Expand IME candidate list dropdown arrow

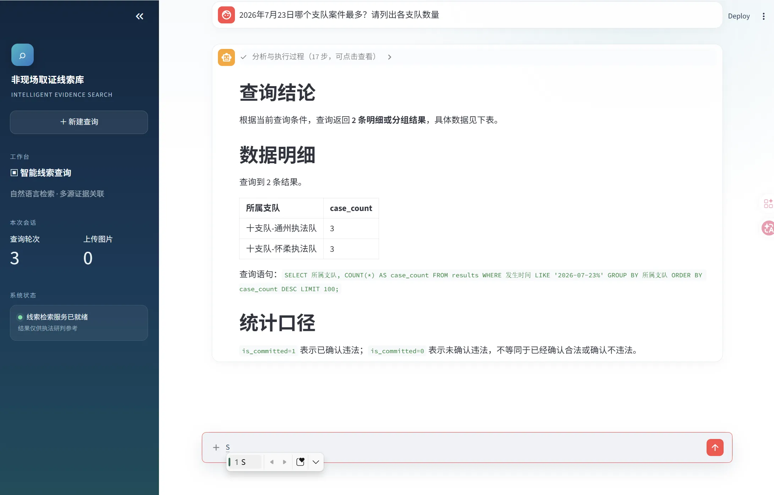click(x=316, y=462)
